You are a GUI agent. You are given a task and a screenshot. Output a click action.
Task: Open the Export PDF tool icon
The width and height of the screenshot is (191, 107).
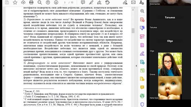coord(142,28)
